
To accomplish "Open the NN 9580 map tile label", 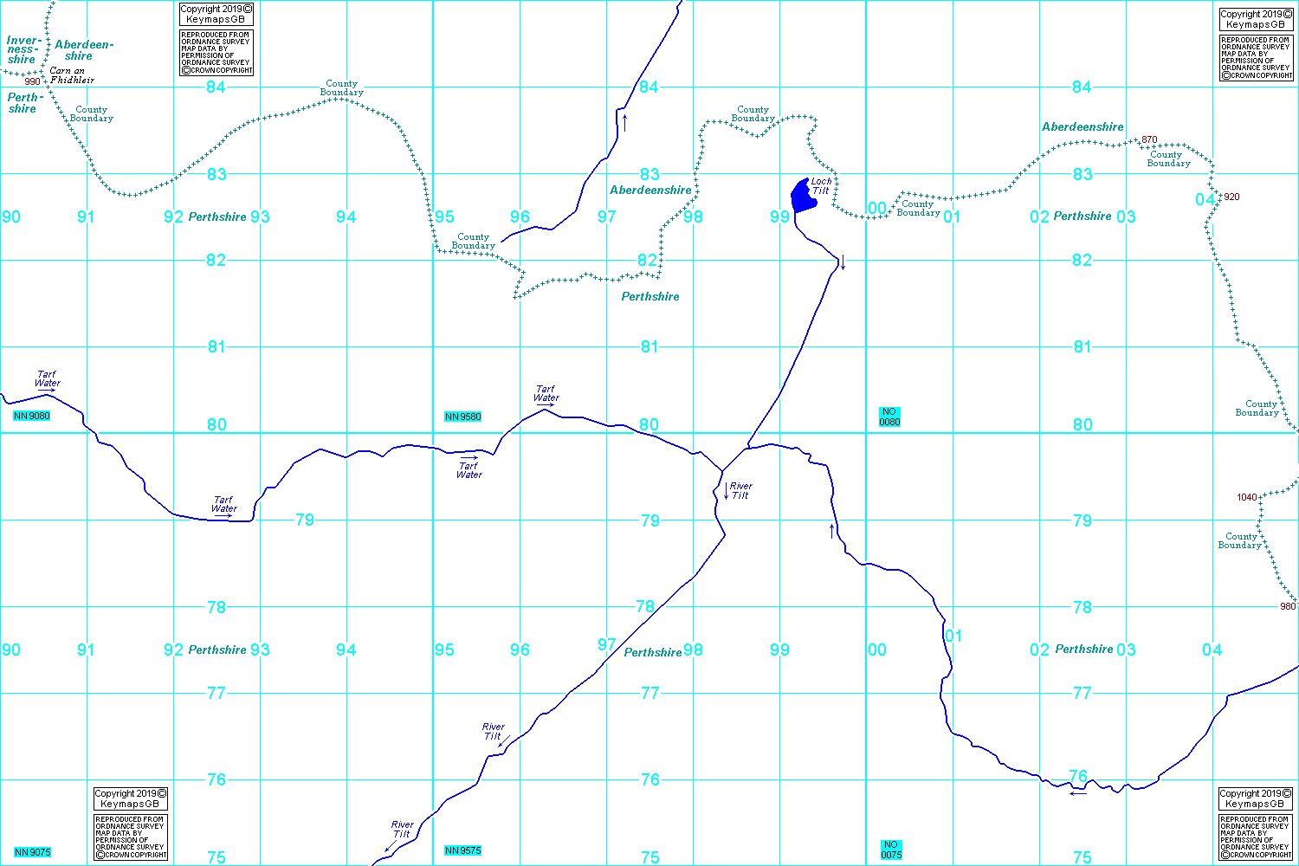I will pos(462,417).
